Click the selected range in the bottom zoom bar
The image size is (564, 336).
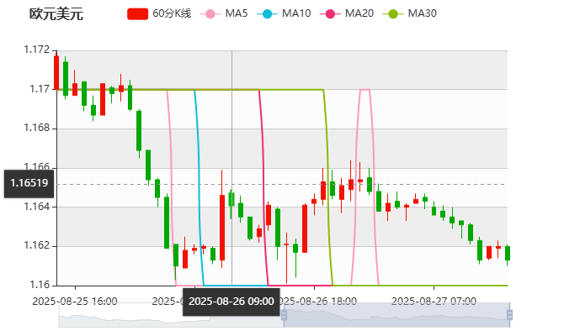coord(396,316)
